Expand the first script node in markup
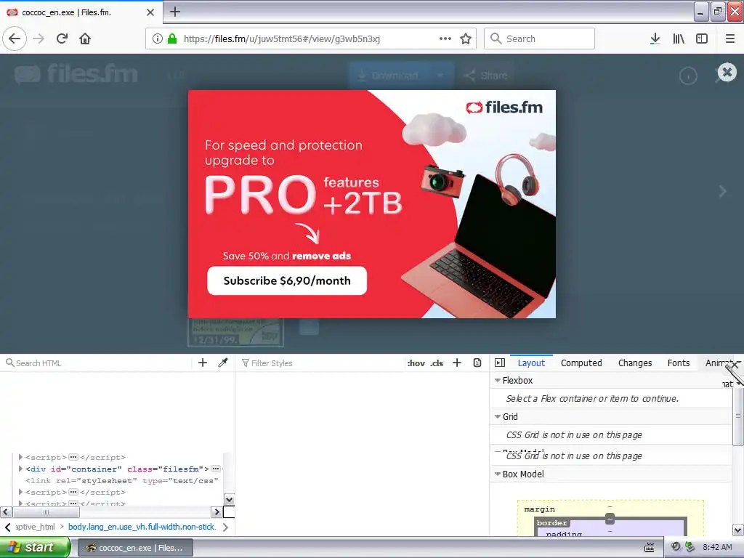This screenshot has width=744, height=558. click(x=20, y=457)
